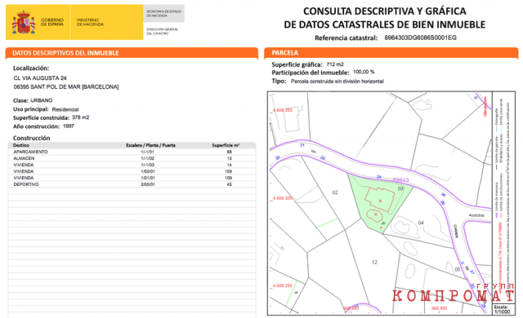Click the 'AUGUSTA' street label on map
Viewport: 523px width, 318px height.
476,215
